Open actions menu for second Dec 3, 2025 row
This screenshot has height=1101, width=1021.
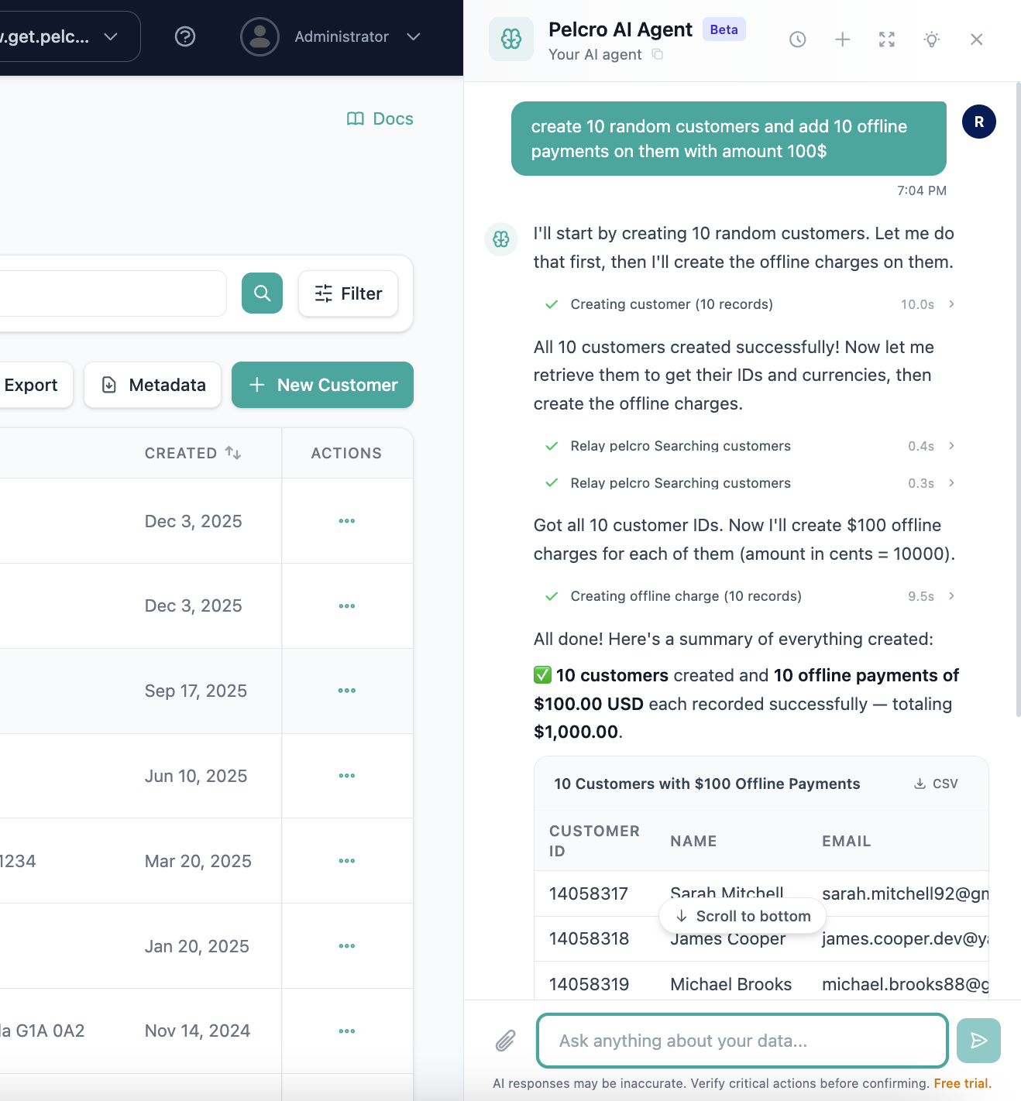point(347,606)
